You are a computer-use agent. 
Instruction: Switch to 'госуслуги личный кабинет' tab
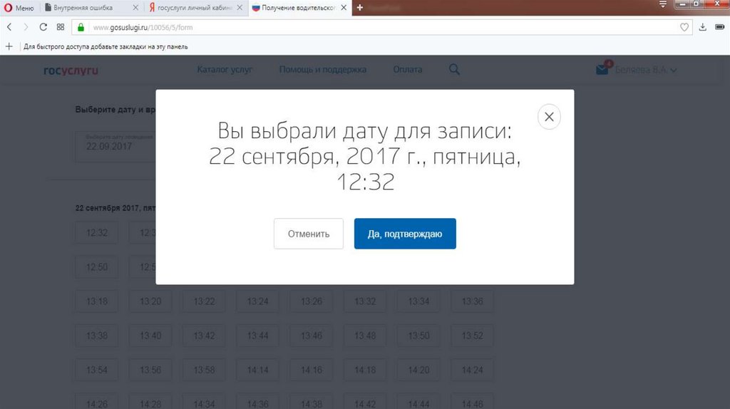coord(192,8)
